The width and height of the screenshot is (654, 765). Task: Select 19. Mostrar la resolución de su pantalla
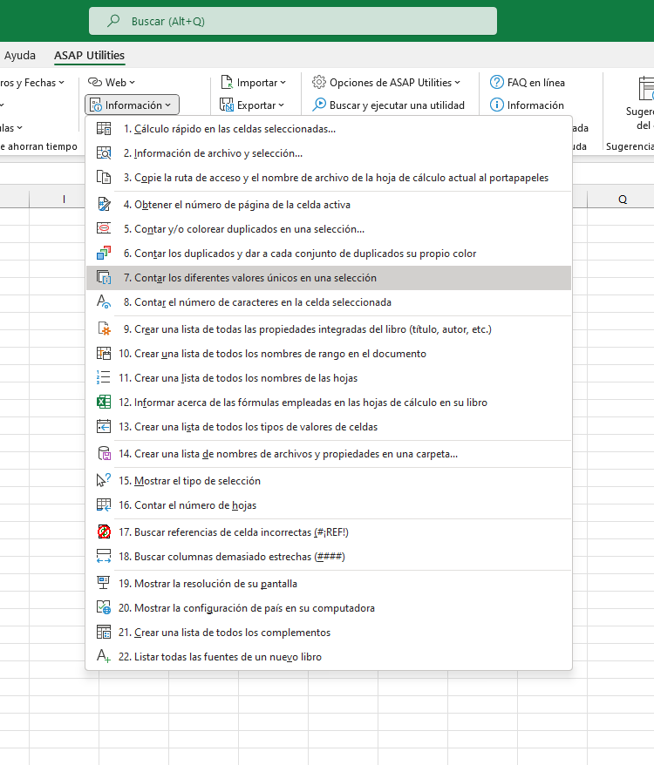(328, 584)
